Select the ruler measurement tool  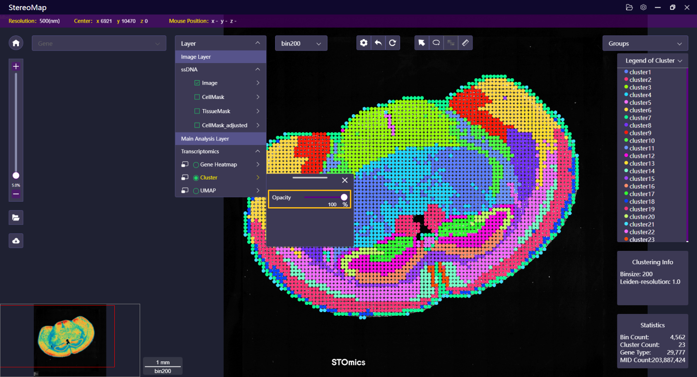(x=465, y=43)
